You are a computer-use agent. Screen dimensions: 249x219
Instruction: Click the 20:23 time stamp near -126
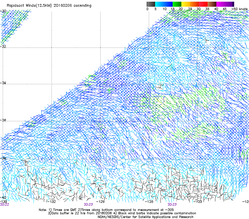coord(172,205)
